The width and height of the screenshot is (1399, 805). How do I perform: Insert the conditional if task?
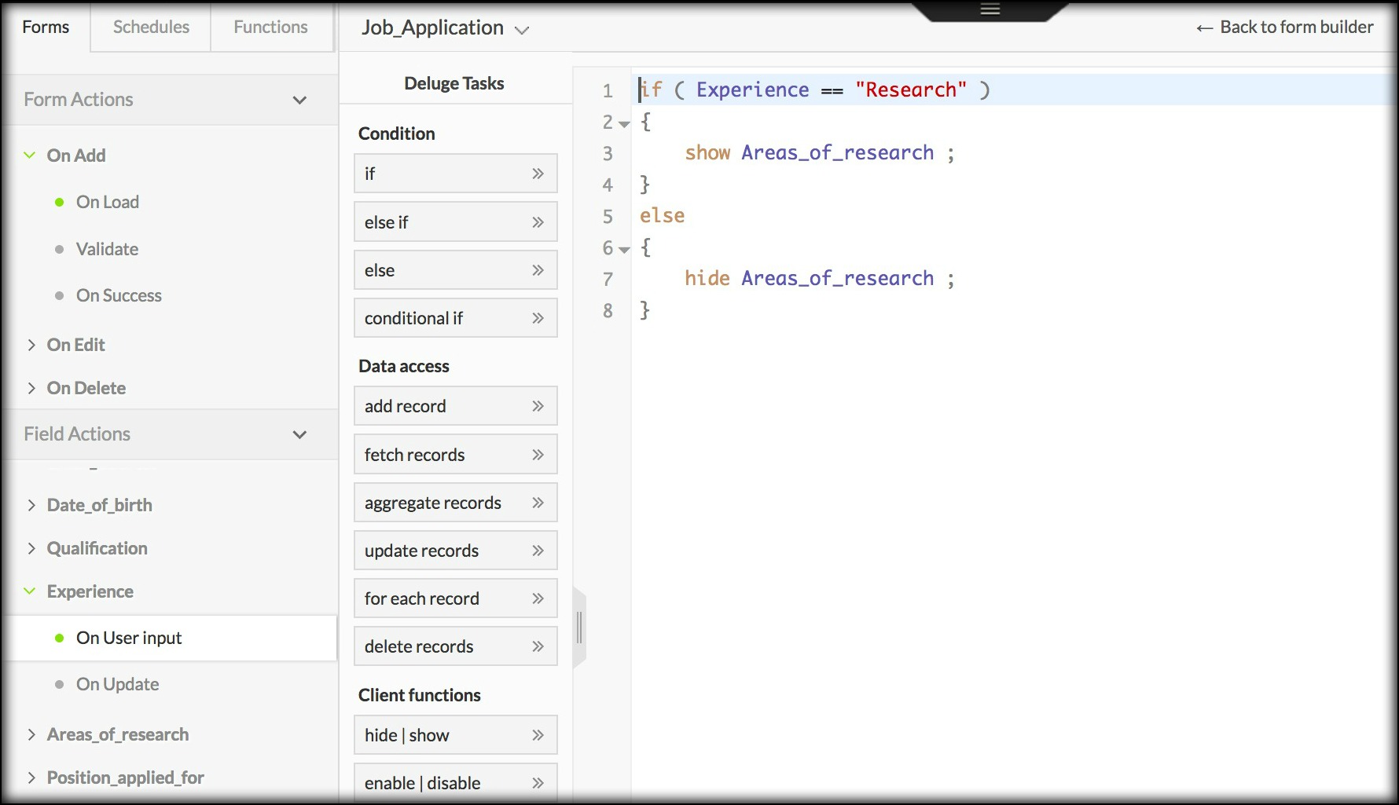[x=455, y=318]
